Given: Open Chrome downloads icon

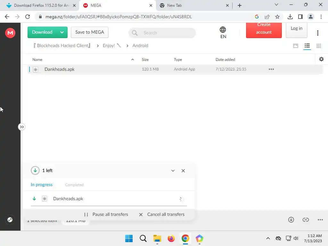Looking at the screenshot, I should tap(290, 17).
